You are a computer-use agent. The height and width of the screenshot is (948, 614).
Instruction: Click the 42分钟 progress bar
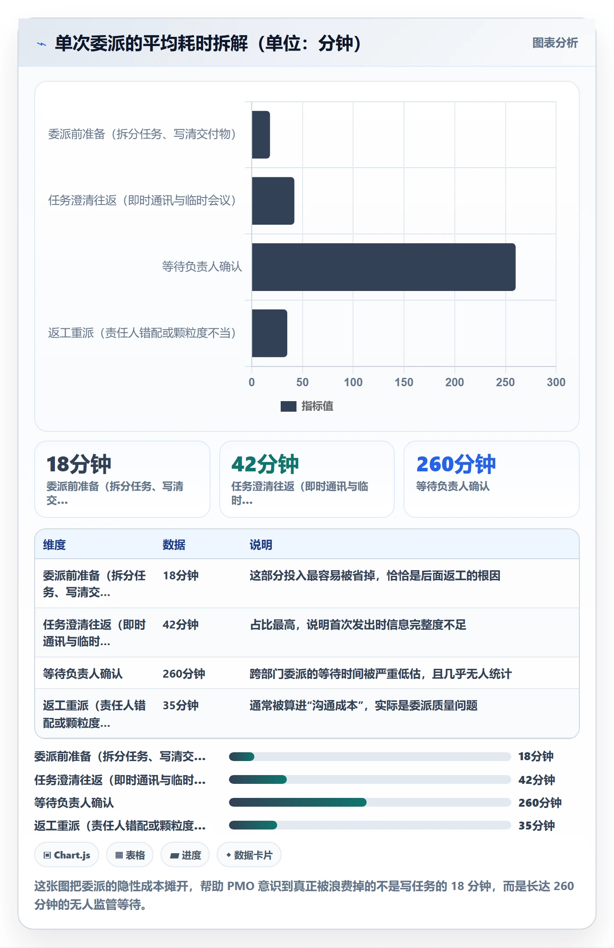click(x=370, y=779)
